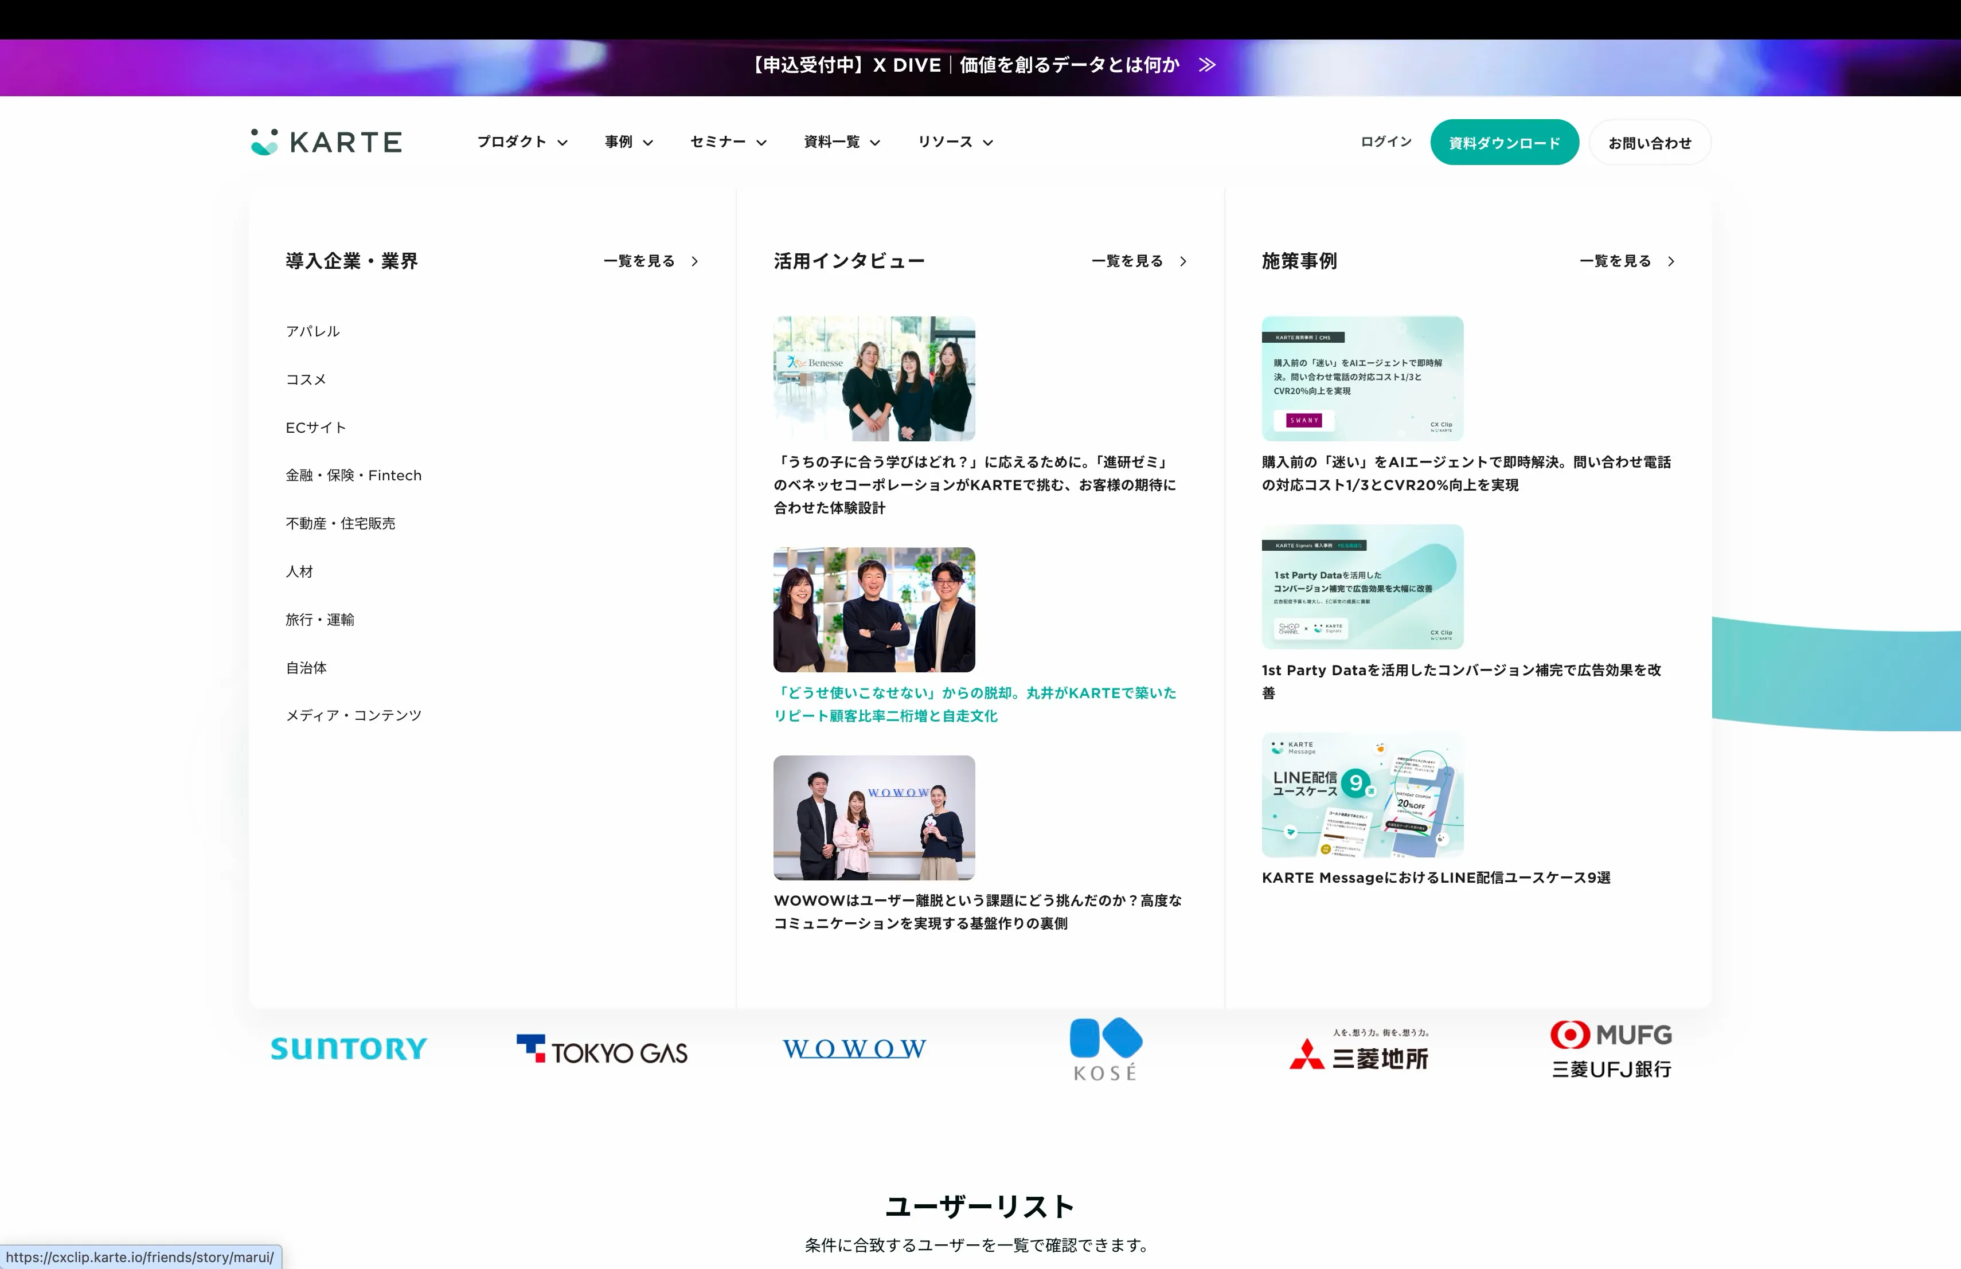Expand the リソース dropdown chevron

(x=988, y=143)
